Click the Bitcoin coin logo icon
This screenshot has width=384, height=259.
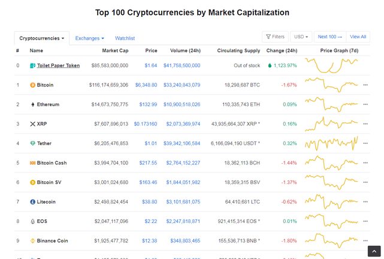coord(32,85)
